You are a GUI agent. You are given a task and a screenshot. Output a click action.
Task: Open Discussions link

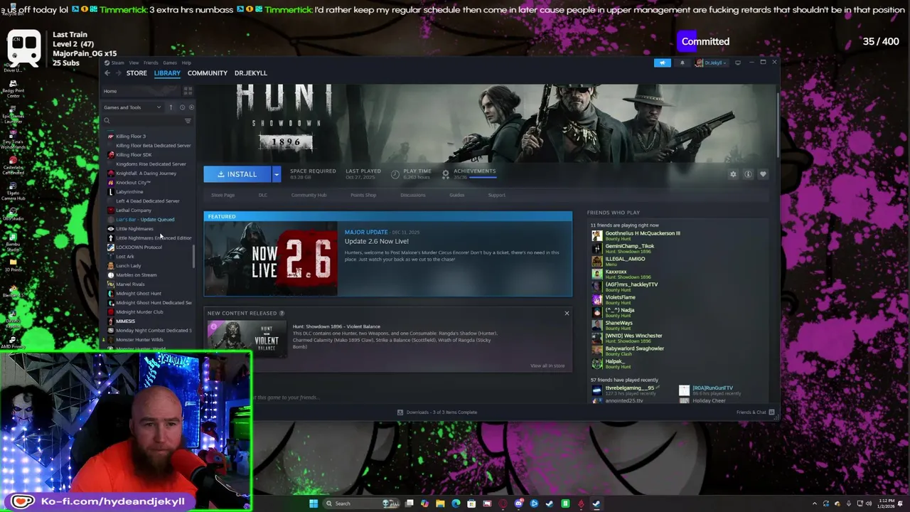tap(412, 195)
